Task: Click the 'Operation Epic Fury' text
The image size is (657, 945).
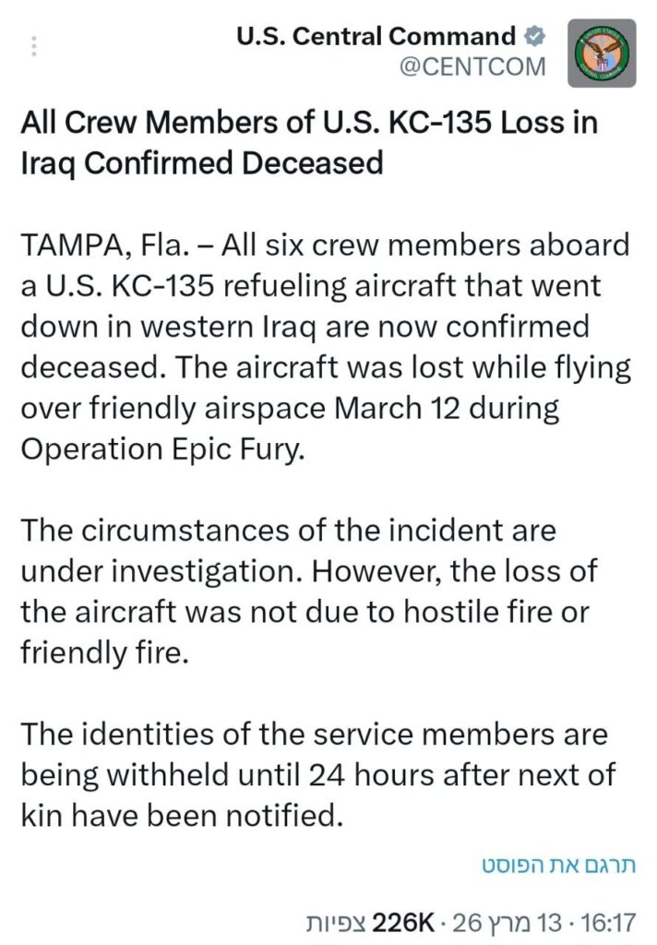Action: click(159, 449)
